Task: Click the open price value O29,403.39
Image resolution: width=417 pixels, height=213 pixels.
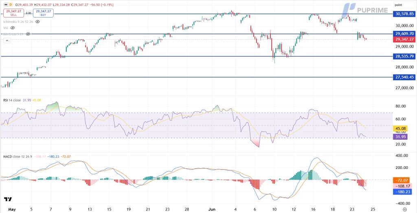Action: coord(24,5)
